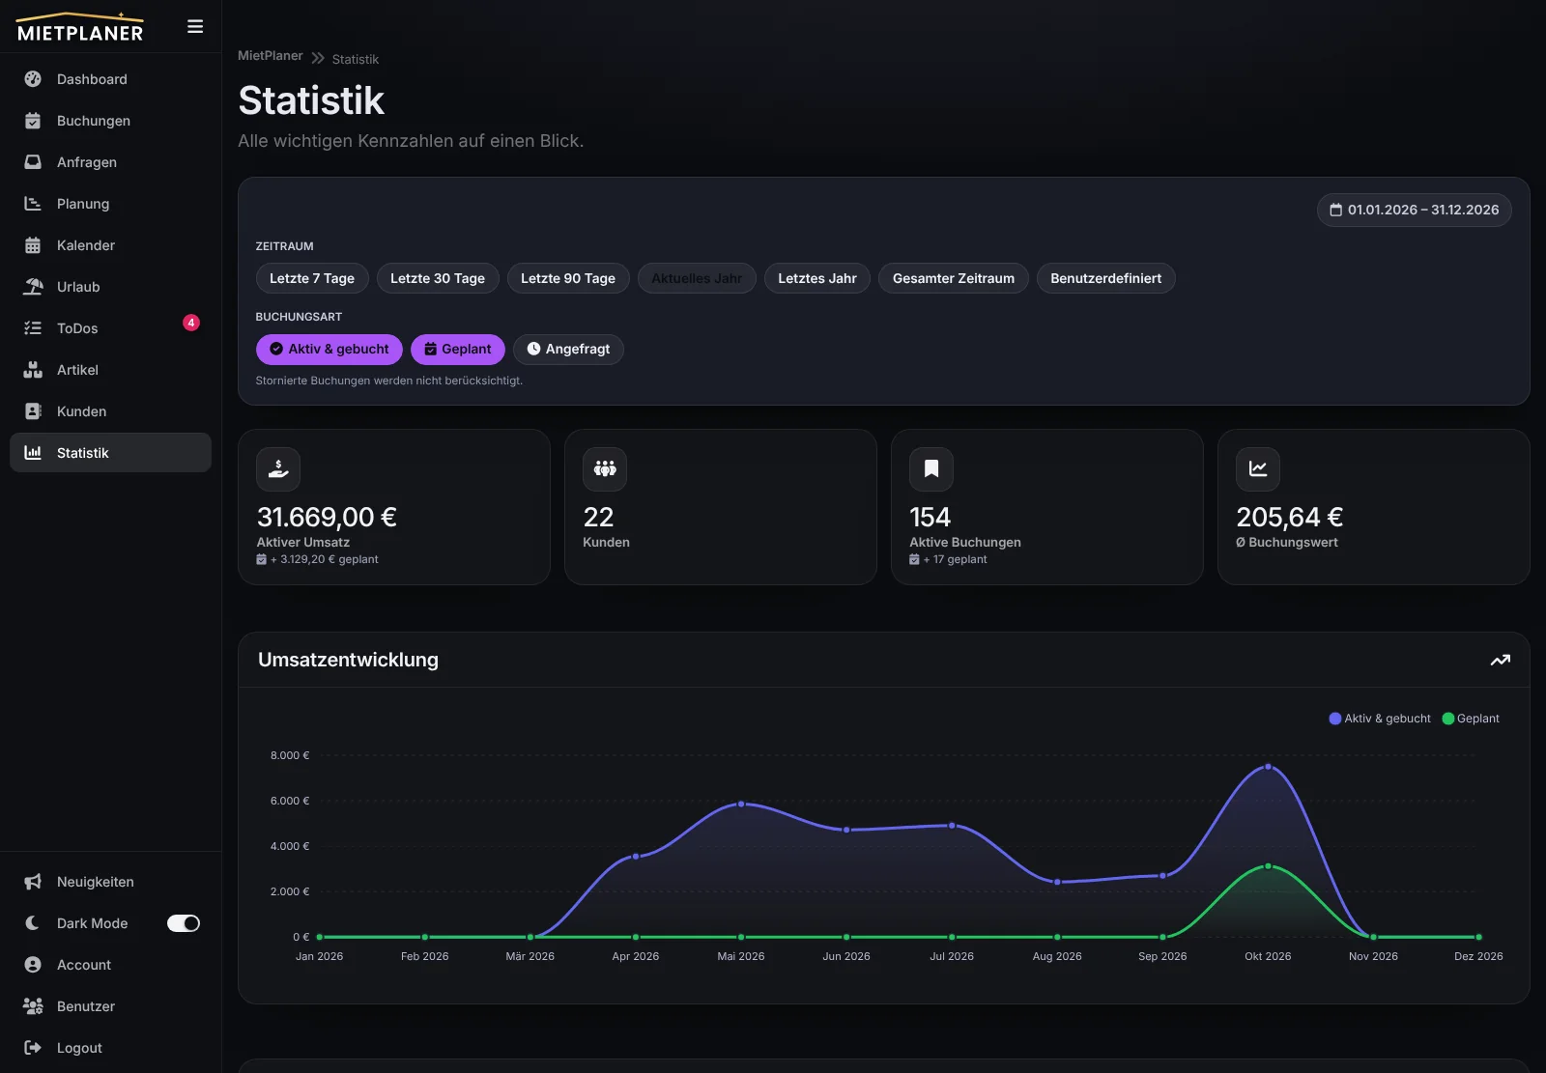
Task: Open the Statistik sidebar menu item
Action: point(110,453)
